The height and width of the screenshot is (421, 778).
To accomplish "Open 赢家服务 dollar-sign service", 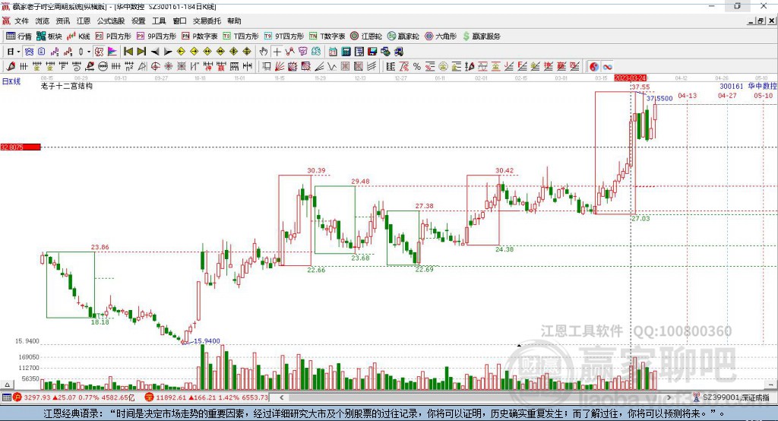I will coord(481,36).
